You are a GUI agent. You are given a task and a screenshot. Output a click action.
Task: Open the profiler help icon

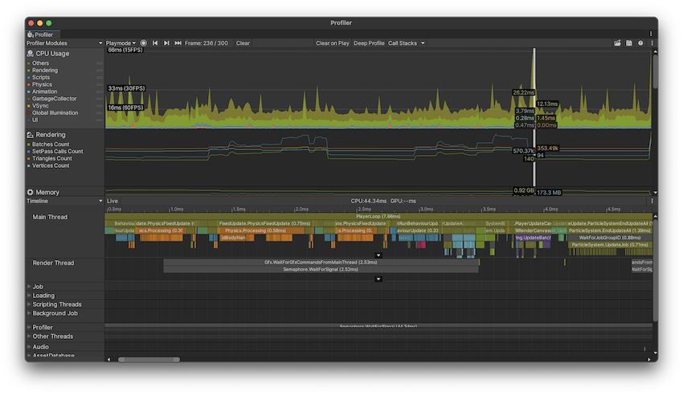(x=640, y=43)
